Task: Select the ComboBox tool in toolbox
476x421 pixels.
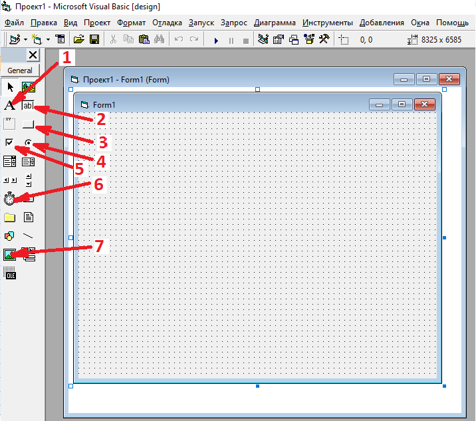Action: click(x=10, y=162)
